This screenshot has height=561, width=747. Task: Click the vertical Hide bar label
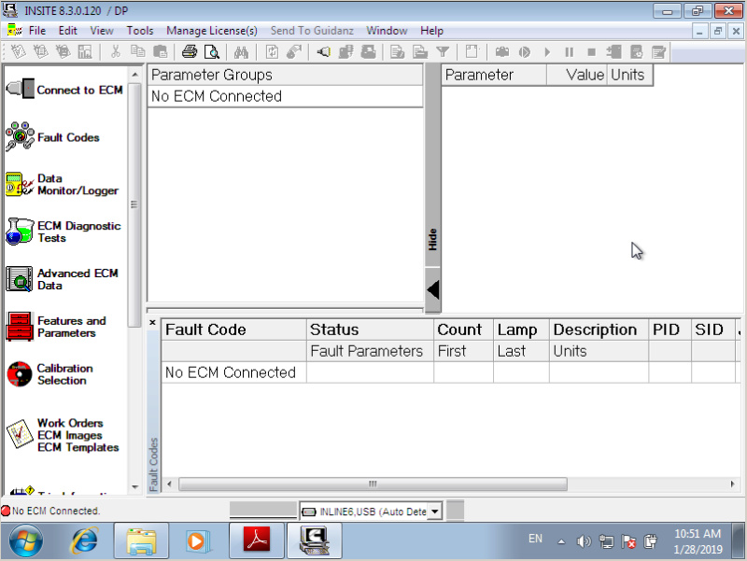(432, 240)
